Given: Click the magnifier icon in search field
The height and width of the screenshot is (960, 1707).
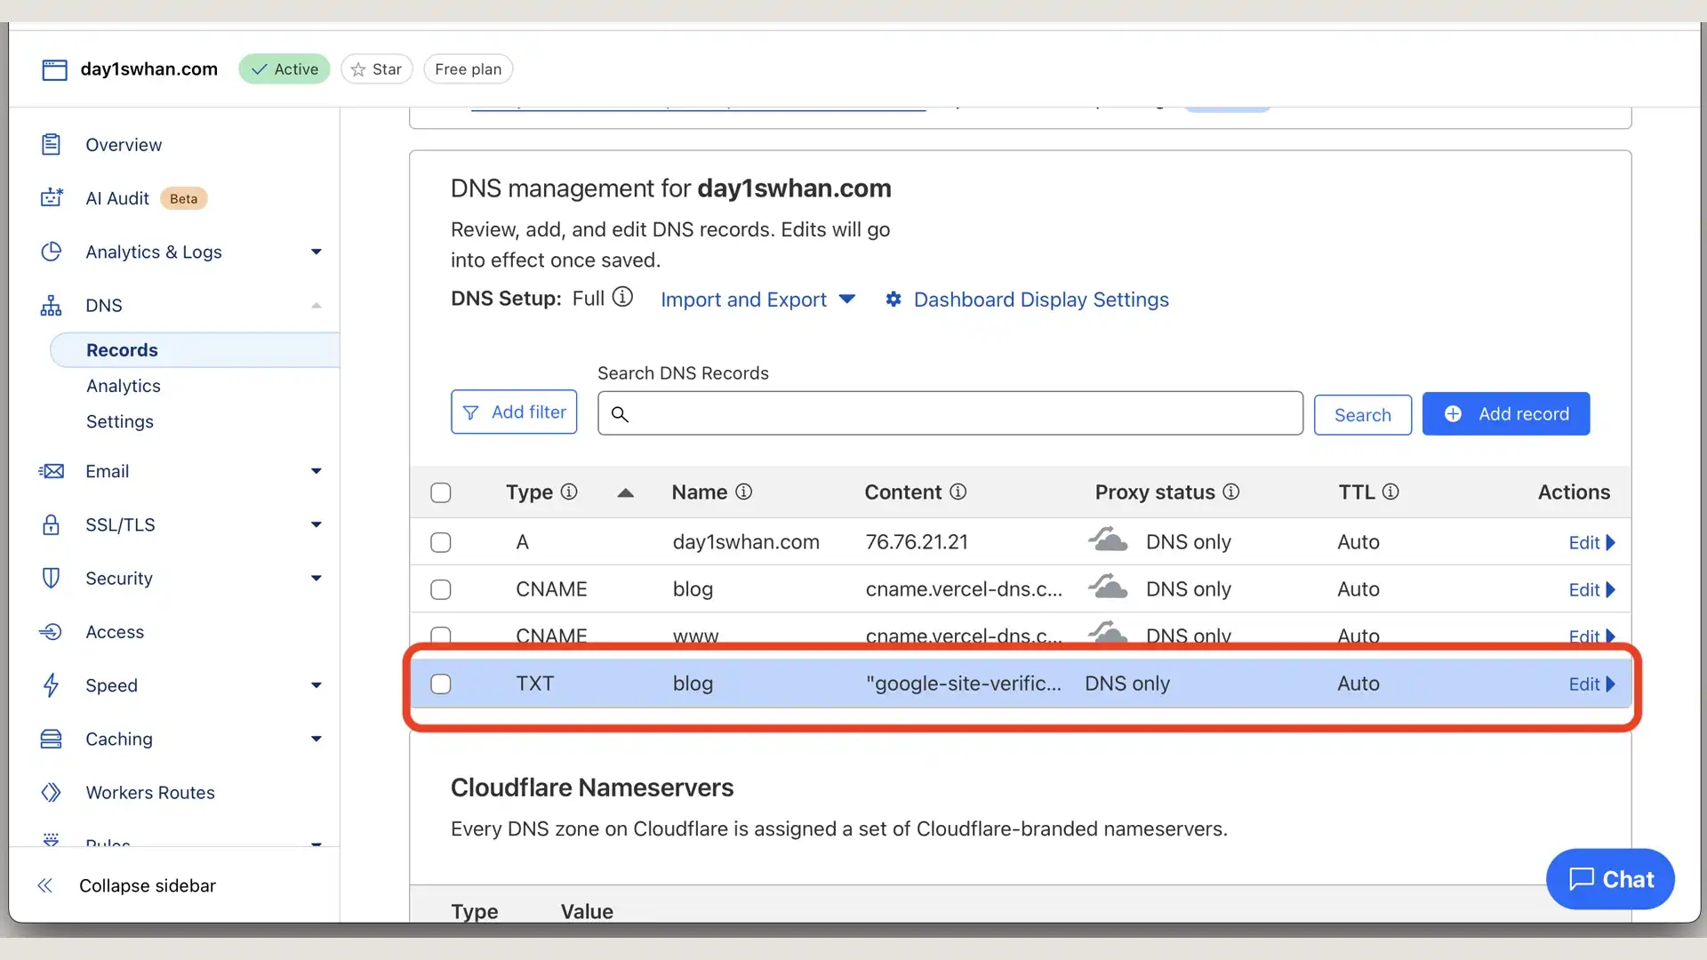Looking at the screenshot, I should click(x=620, y=414).
